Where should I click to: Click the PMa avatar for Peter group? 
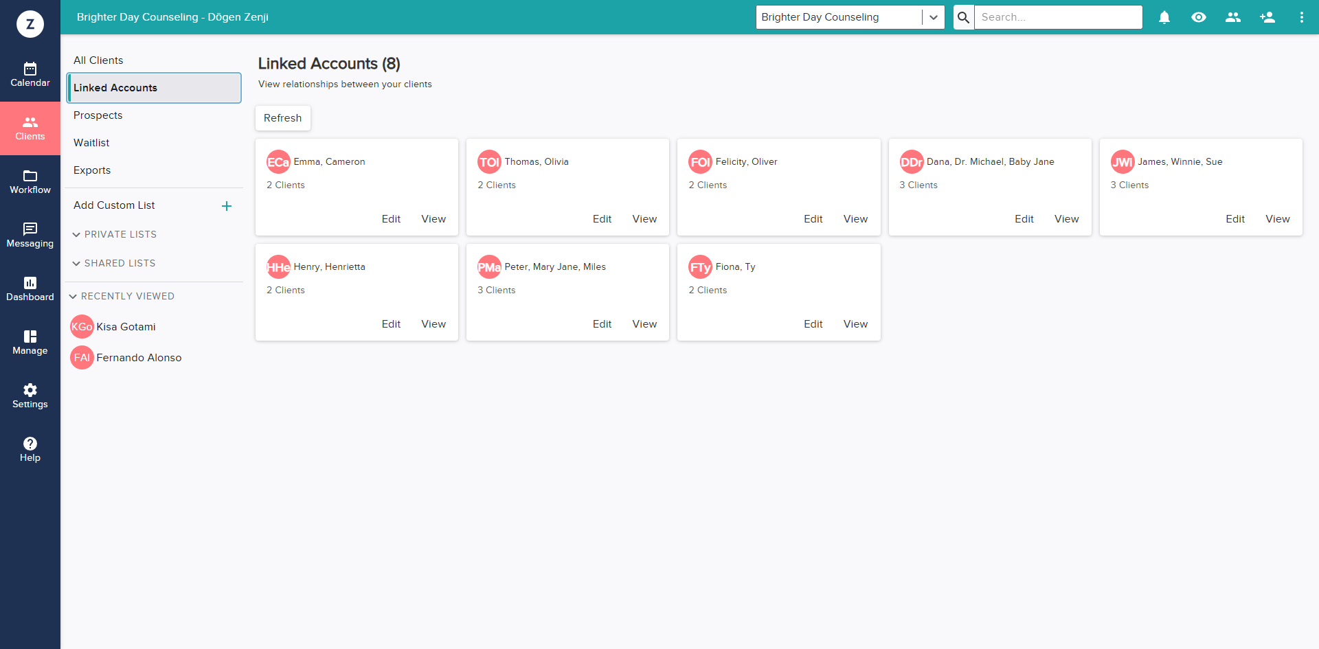pos(489,267)
